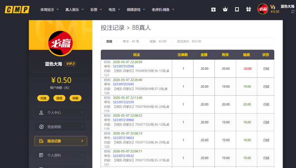This screenshot has height=168, width=296.
Task: Click the 资金明细 chevron arrow
Action: (82, 126)
